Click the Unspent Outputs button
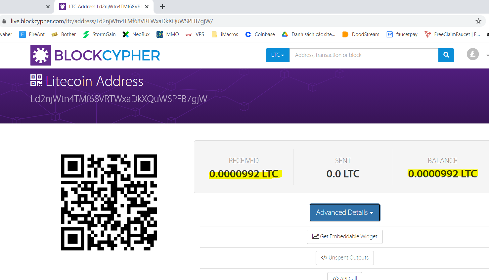The image size is (489, 280). click(x=345, y=258)
